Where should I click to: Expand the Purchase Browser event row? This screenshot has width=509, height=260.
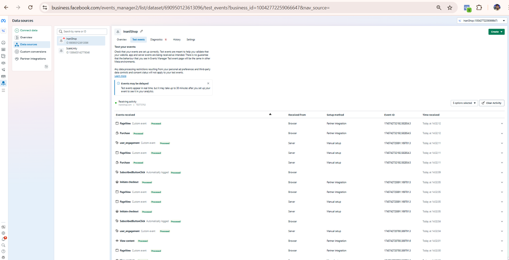point(502,133)
